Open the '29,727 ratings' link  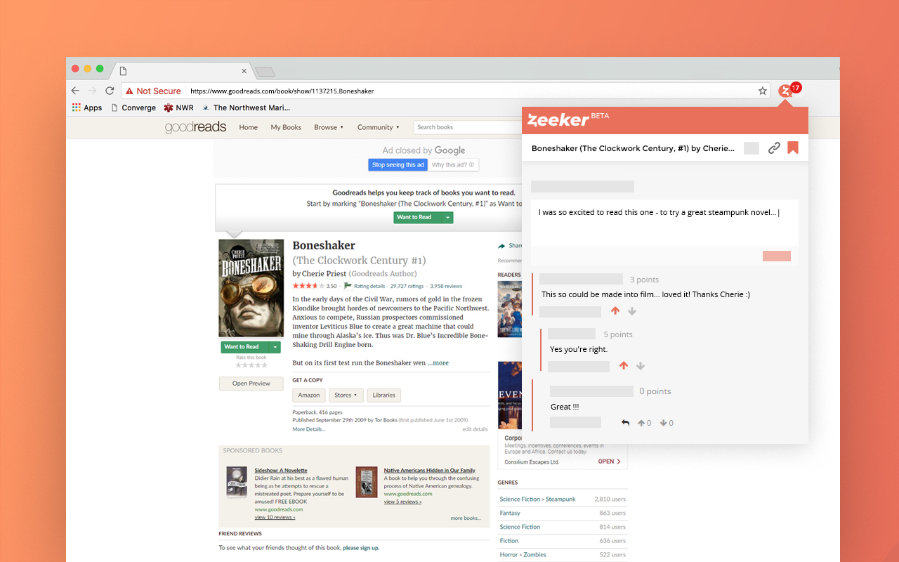point(407,286)
